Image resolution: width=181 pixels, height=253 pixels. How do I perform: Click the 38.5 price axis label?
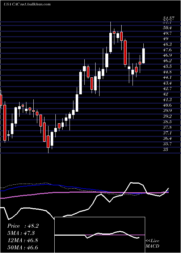pyautogui.click(x=167, y=122)
